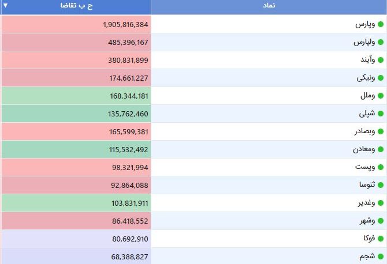Click the lavender cell with 80,692,910
387x264 pixels.
(x=76, y=239)
